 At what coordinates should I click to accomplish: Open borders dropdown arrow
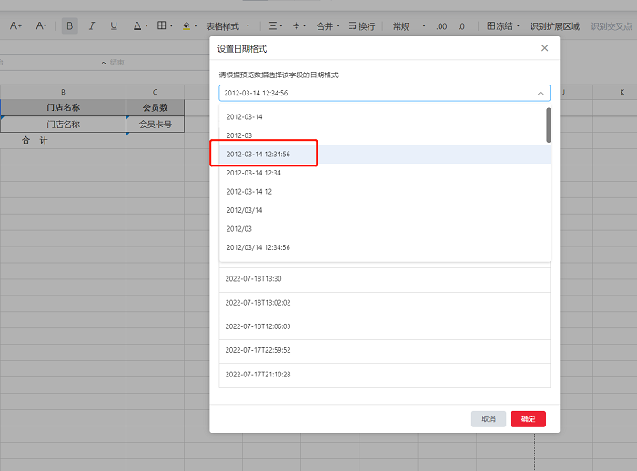pos(171,26)
